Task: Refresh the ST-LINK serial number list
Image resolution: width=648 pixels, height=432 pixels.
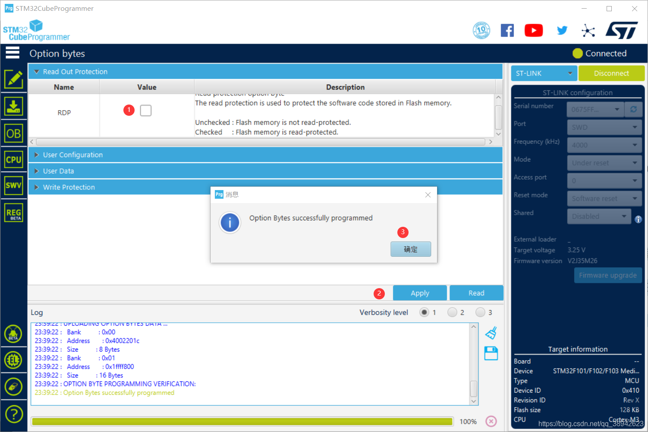Action: pyautogui.click(x=633, y=109)
